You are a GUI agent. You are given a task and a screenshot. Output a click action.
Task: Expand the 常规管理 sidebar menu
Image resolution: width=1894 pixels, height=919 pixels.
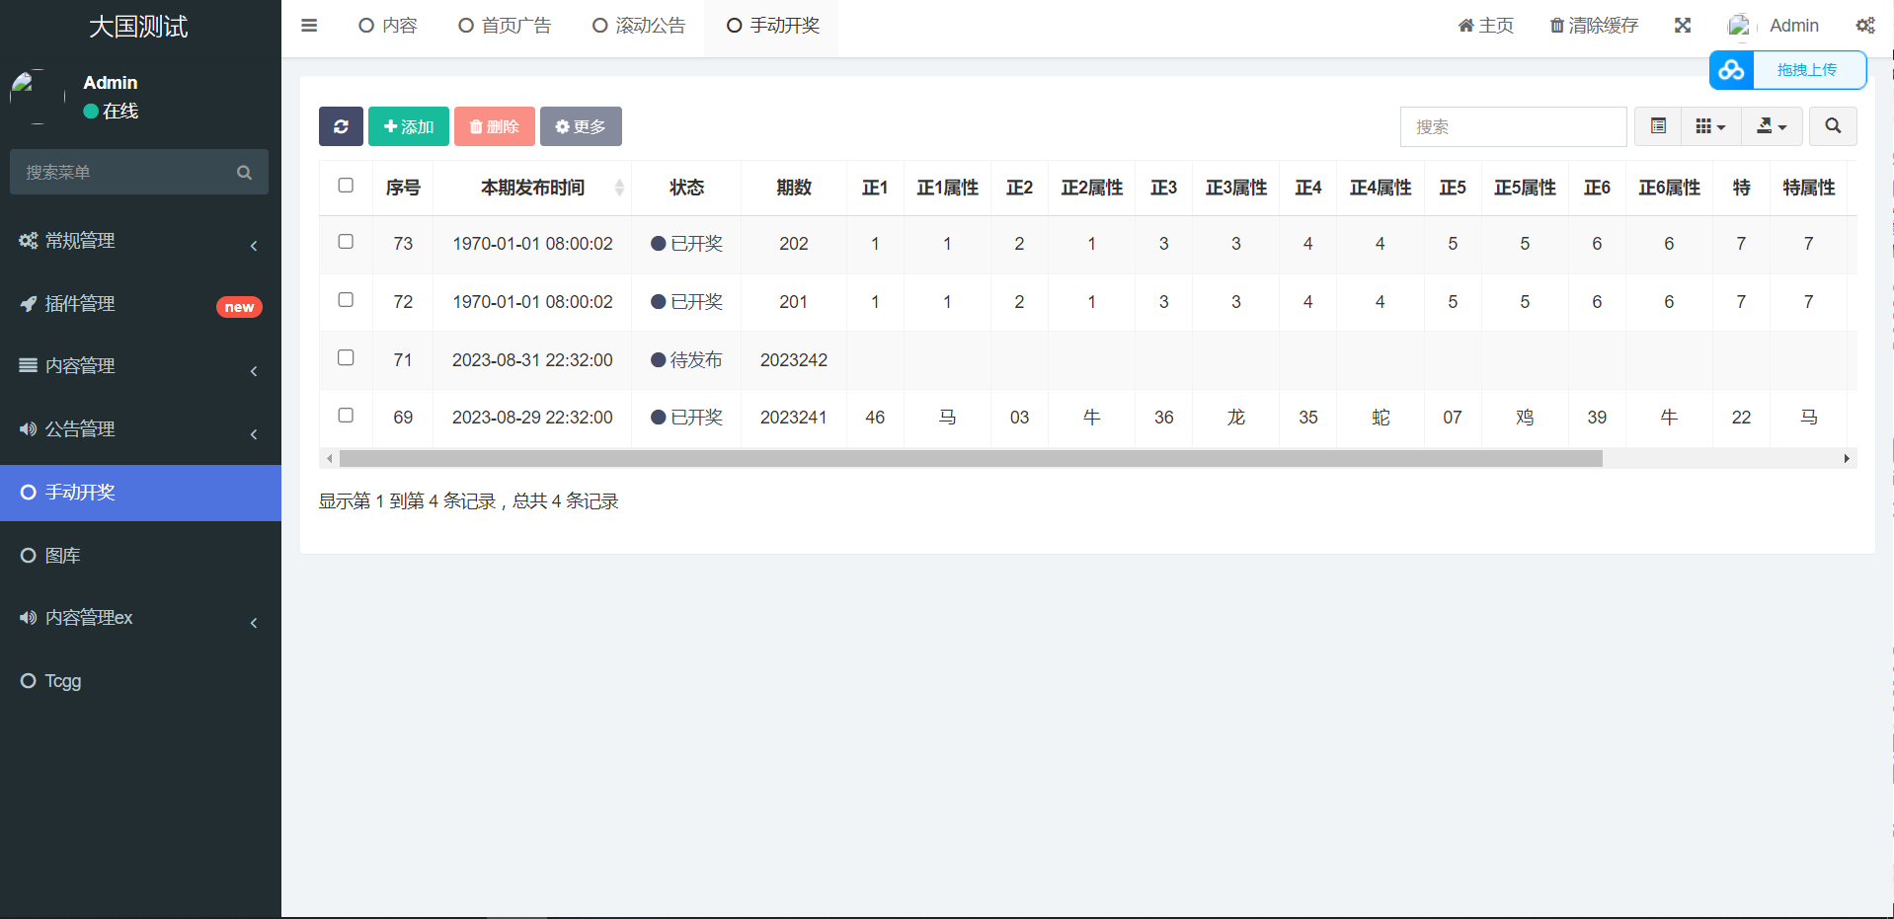[x=140, y=241]
